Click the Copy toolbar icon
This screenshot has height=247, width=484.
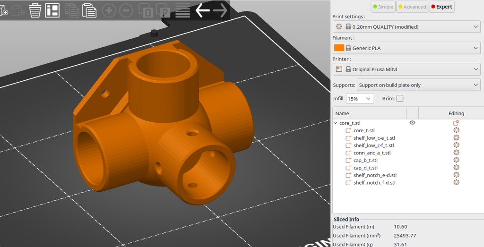pyautogui.click(x=72, y=10)
